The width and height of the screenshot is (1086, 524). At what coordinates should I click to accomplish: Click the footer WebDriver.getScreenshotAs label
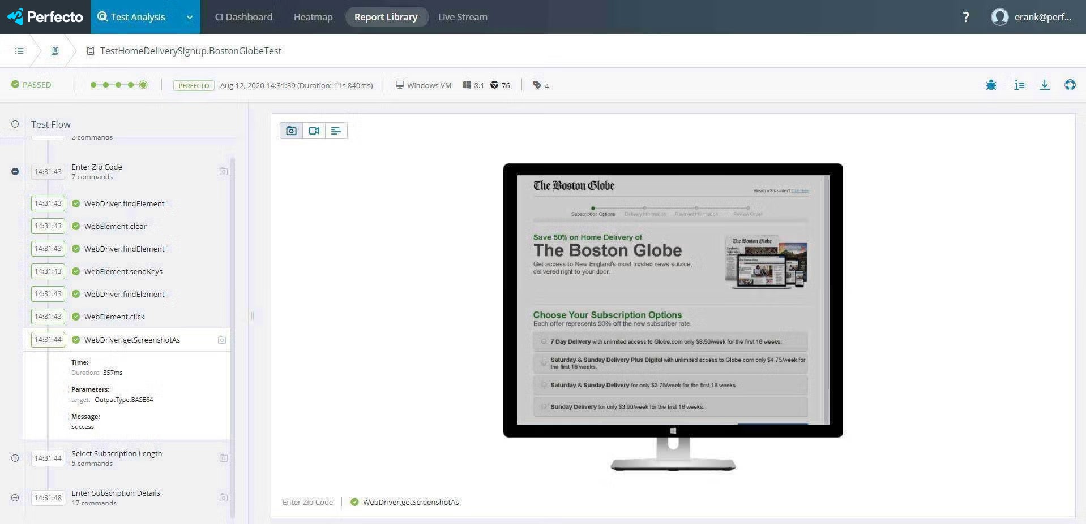pyautogui.click(x=411, y=502)
